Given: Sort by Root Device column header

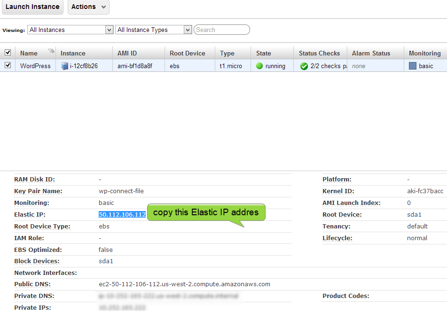Looking at the screenshot, I should [x=187, y=53].
